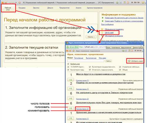
Task: Switch to the Продажи section
Action: click(x=22, y=8)
